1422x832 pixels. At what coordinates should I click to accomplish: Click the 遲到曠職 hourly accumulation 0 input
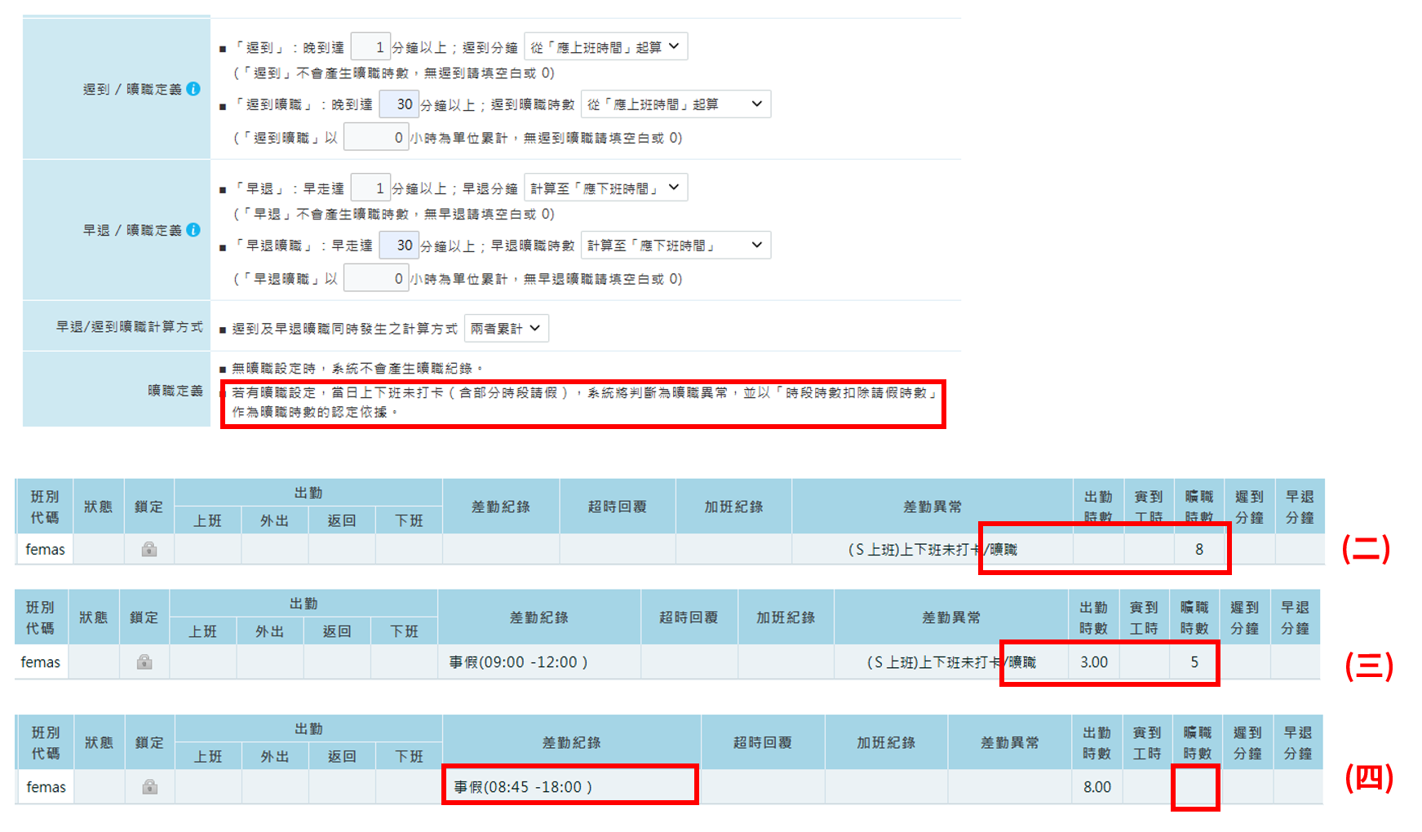pos(376,137)
